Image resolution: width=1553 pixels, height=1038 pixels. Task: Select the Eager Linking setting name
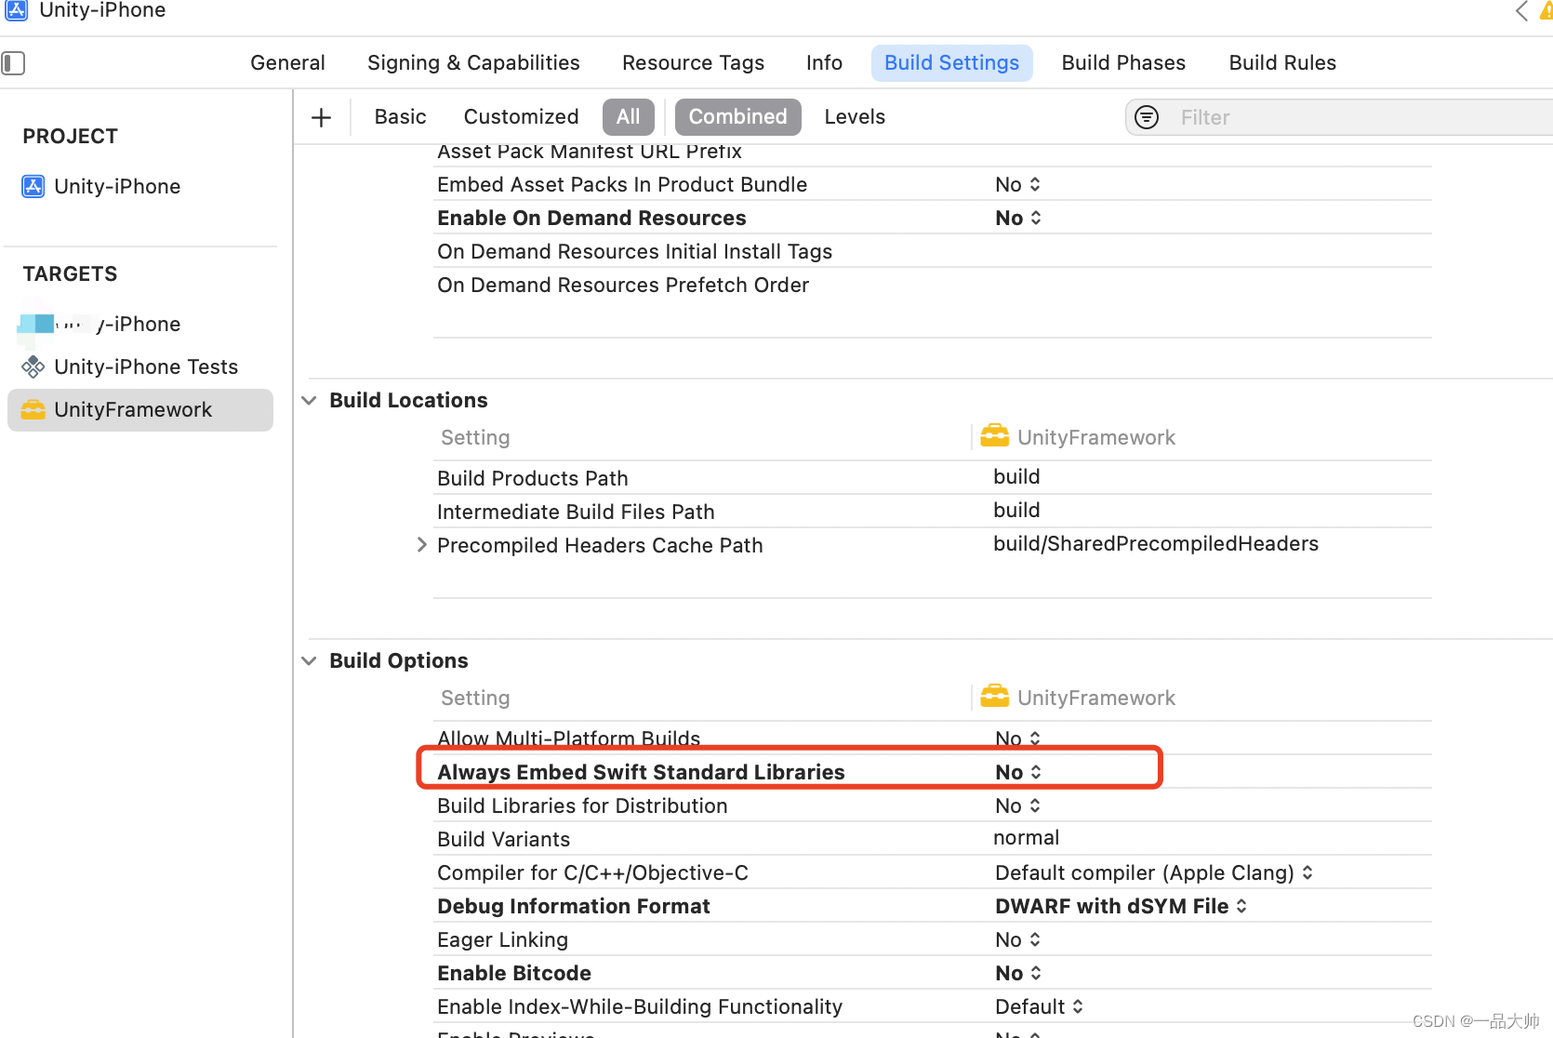[502, 939]
